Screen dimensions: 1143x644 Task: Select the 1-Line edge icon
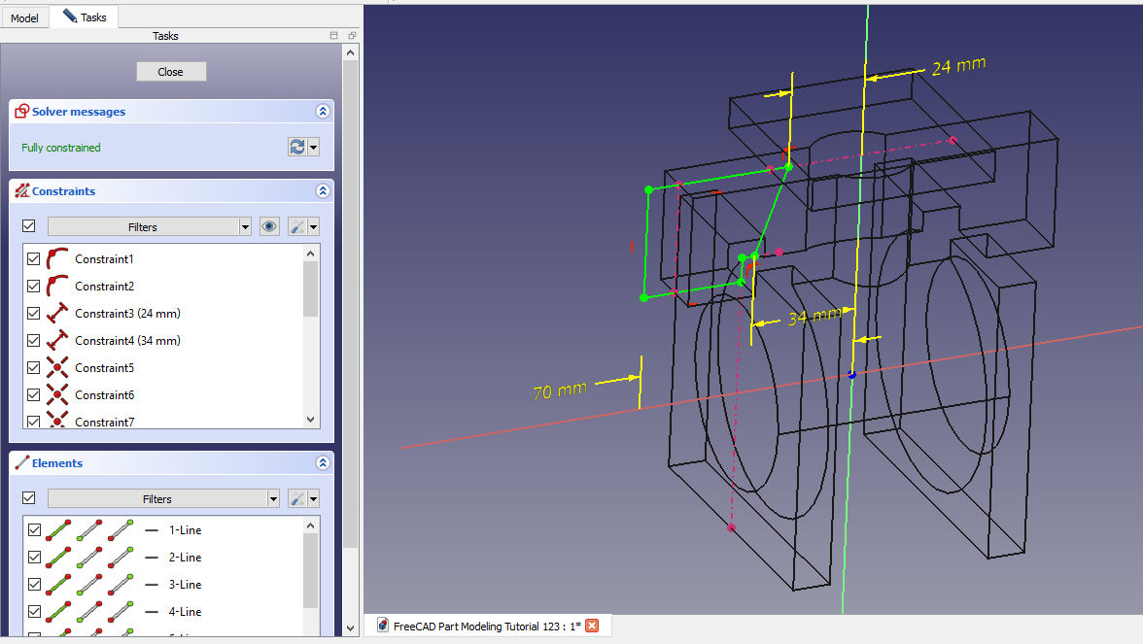point(58,530)
